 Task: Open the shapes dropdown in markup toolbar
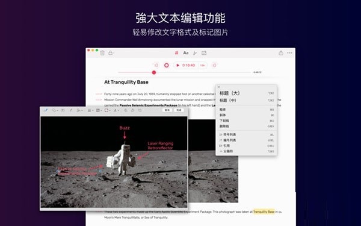(55, 110)
